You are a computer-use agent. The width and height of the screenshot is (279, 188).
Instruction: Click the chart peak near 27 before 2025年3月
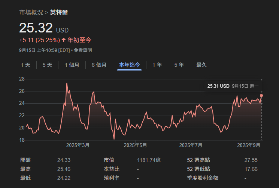tap(67, 83)
